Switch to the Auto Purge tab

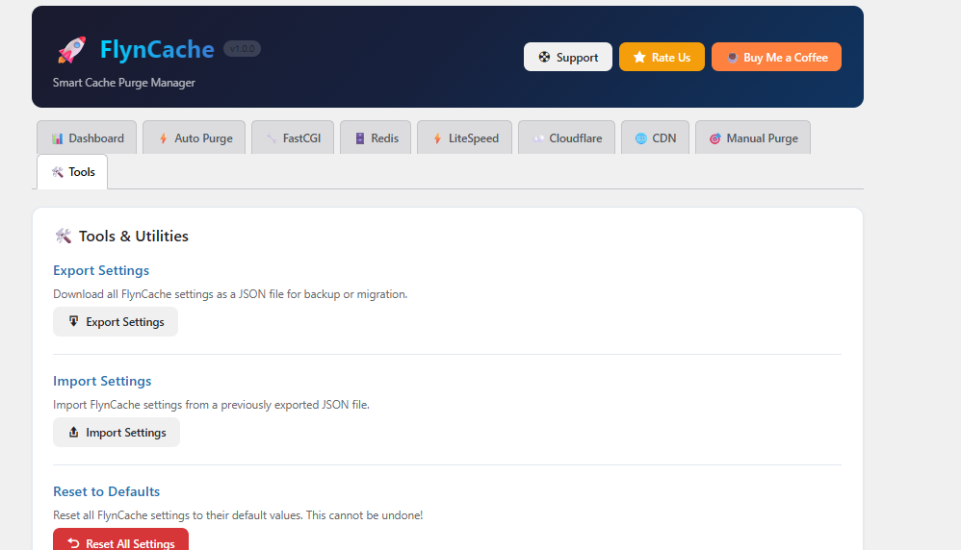click(194, 137)
